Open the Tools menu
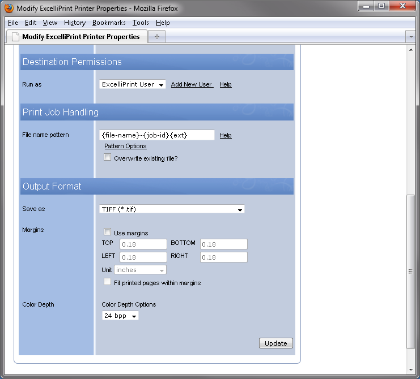The width and height of the screenshot is (420, 379). (141, 23)
